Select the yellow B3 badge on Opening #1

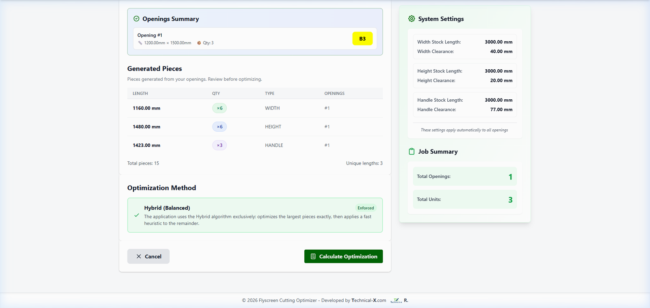pos(362,38)
